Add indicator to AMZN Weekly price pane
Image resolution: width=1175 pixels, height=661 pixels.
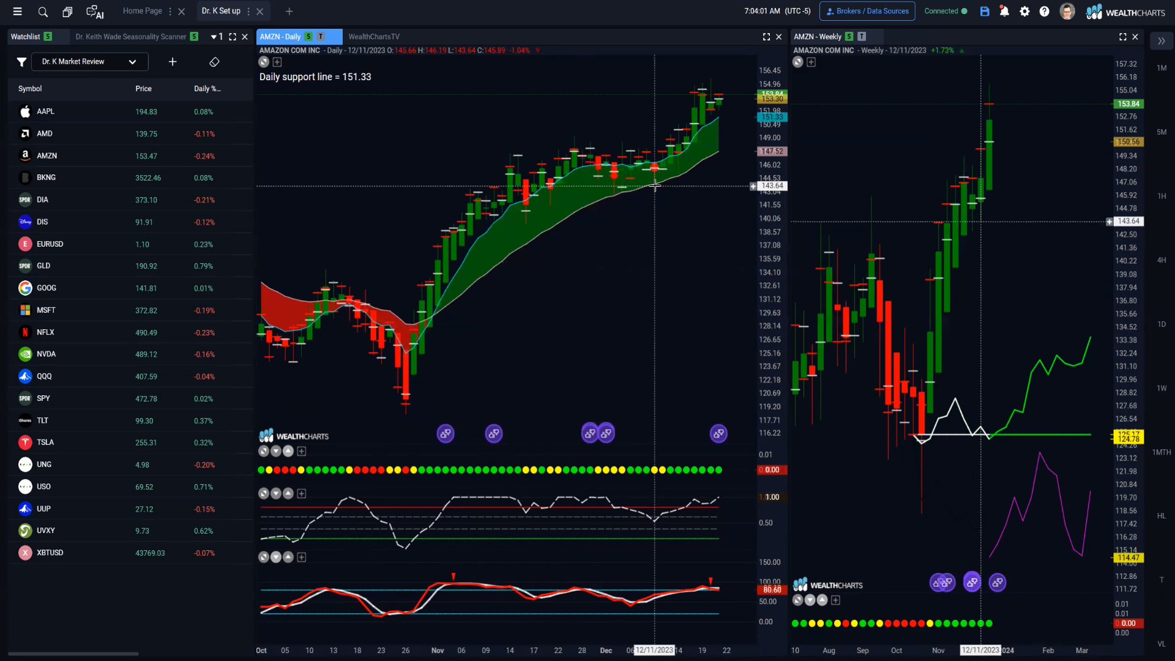pyautogui.click(x=811, y=62)
